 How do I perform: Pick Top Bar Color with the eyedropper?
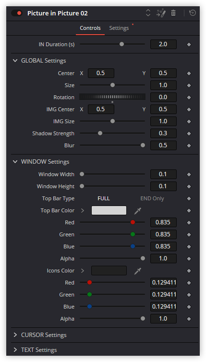pyautogui.click(x=137, y=210)
